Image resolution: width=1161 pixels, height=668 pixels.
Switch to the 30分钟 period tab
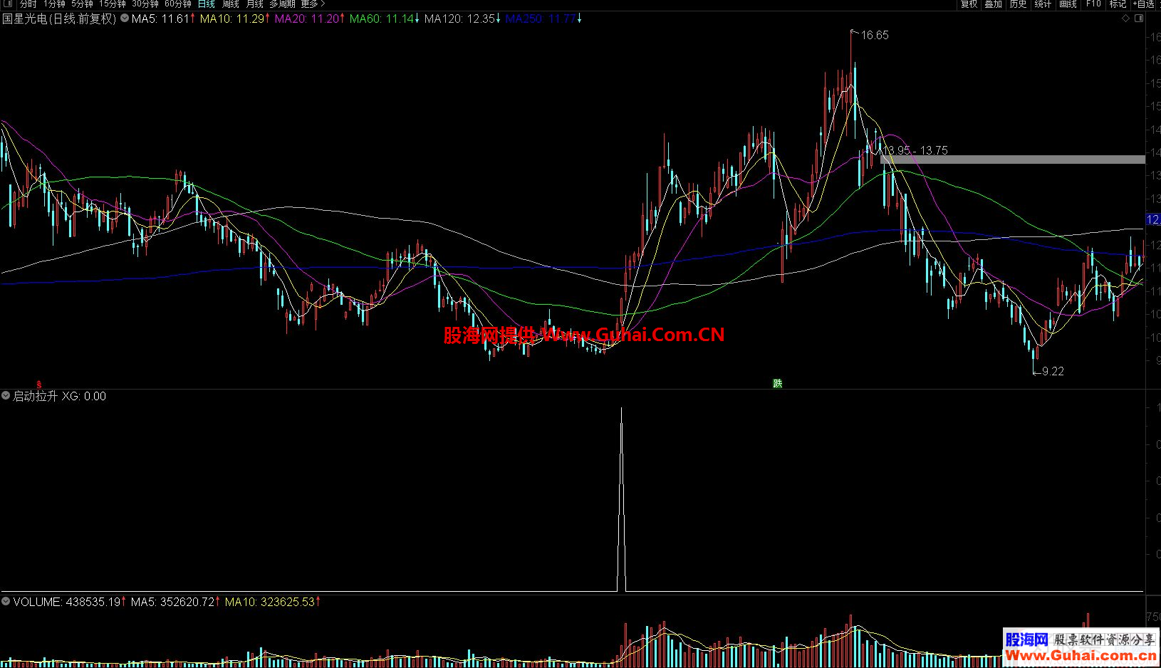pyautogui.click(x=145, y=4)
